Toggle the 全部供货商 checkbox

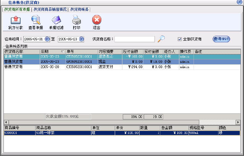tap(180, 39)
